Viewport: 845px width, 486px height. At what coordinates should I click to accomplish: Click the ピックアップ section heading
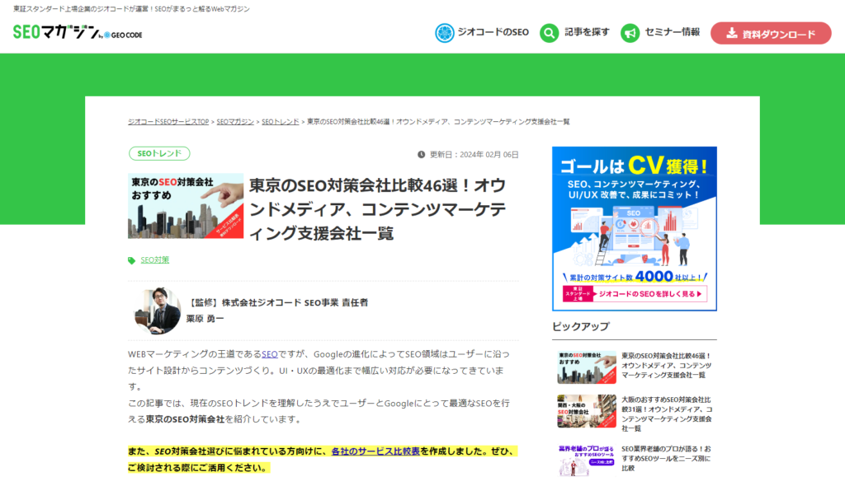coord(581,326)
